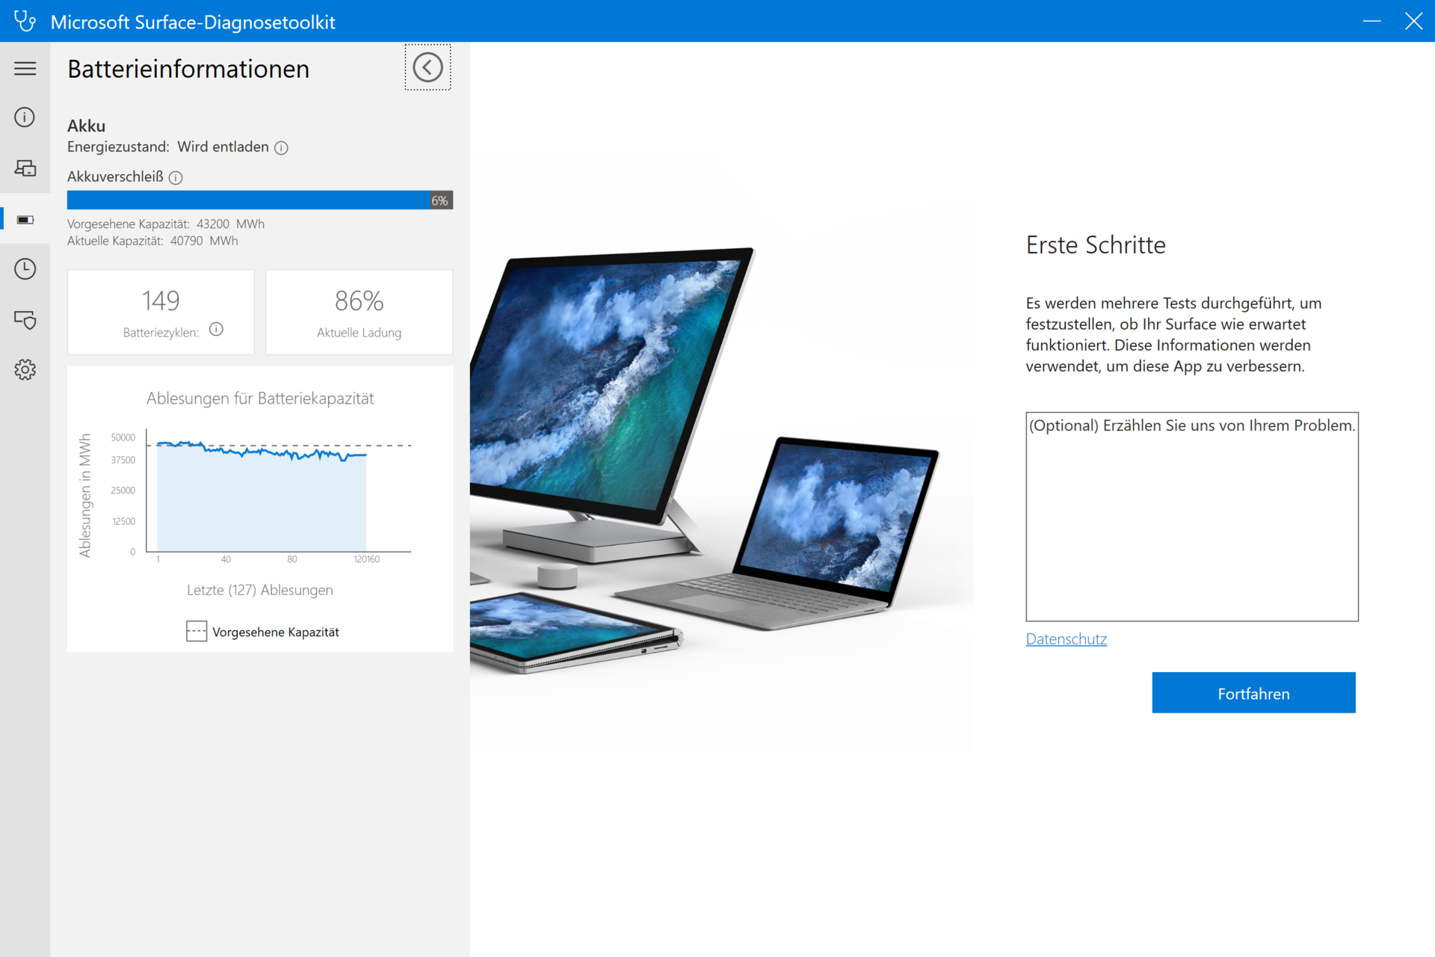Open the info section in sidebar
This screenshot has width=1435, height=957.
click(25, 117)
